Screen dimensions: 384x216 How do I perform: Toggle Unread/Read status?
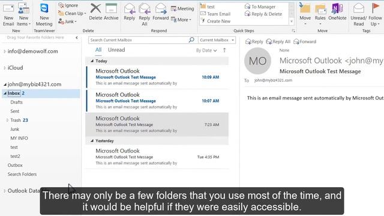click(359, 15)
